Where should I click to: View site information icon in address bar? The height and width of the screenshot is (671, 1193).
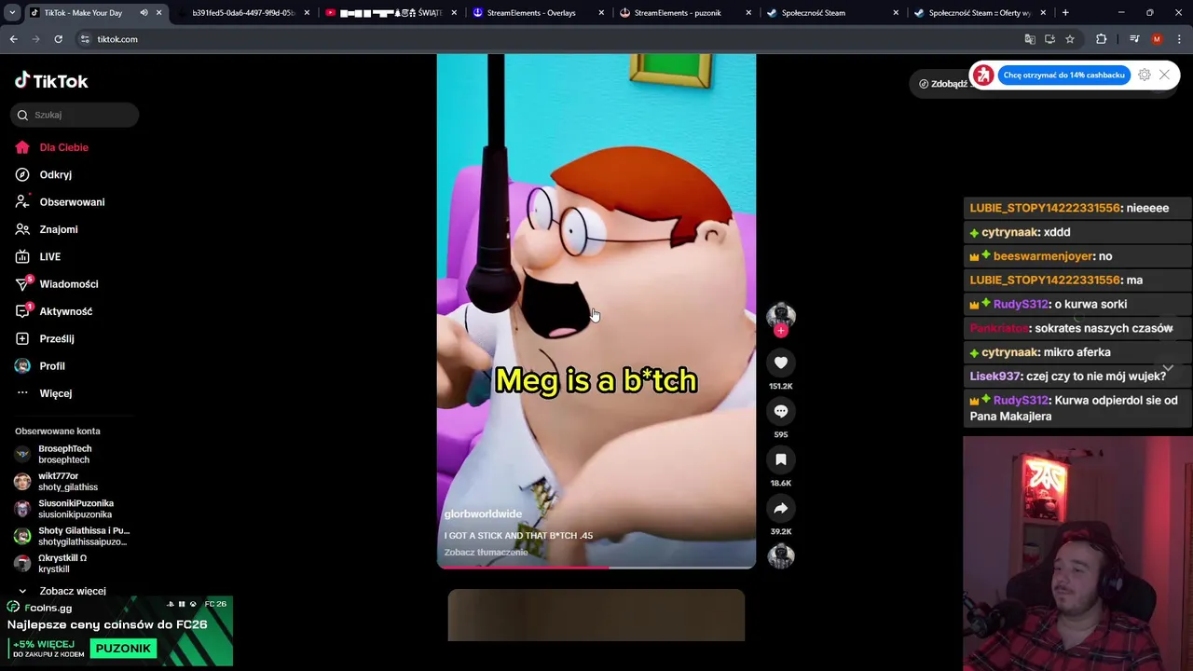85,39
